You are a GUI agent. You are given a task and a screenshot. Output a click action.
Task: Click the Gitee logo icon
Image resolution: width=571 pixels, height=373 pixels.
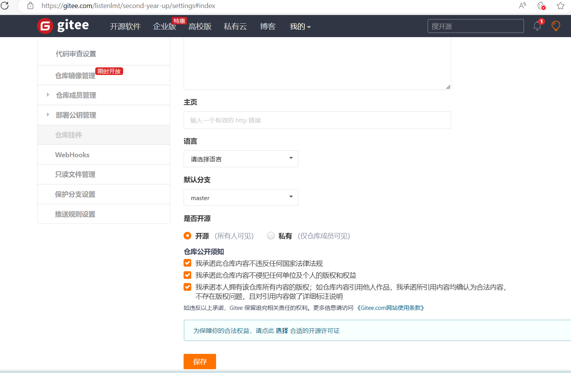coord(45,26)
